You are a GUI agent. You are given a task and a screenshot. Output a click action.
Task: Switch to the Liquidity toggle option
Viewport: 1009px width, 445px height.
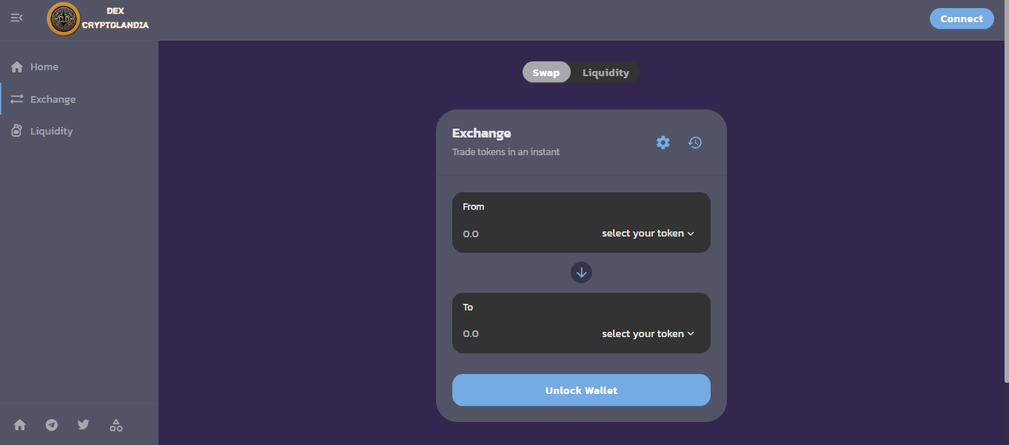tap(606, 72)
